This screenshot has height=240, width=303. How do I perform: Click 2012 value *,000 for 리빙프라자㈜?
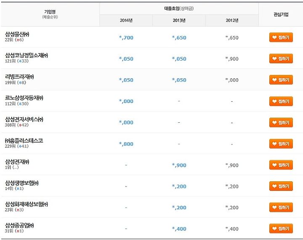[232, 80]
